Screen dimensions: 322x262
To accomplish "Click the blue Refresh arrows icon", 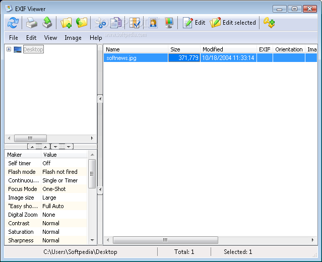I will pyautogui.click(x=13, y=23).
